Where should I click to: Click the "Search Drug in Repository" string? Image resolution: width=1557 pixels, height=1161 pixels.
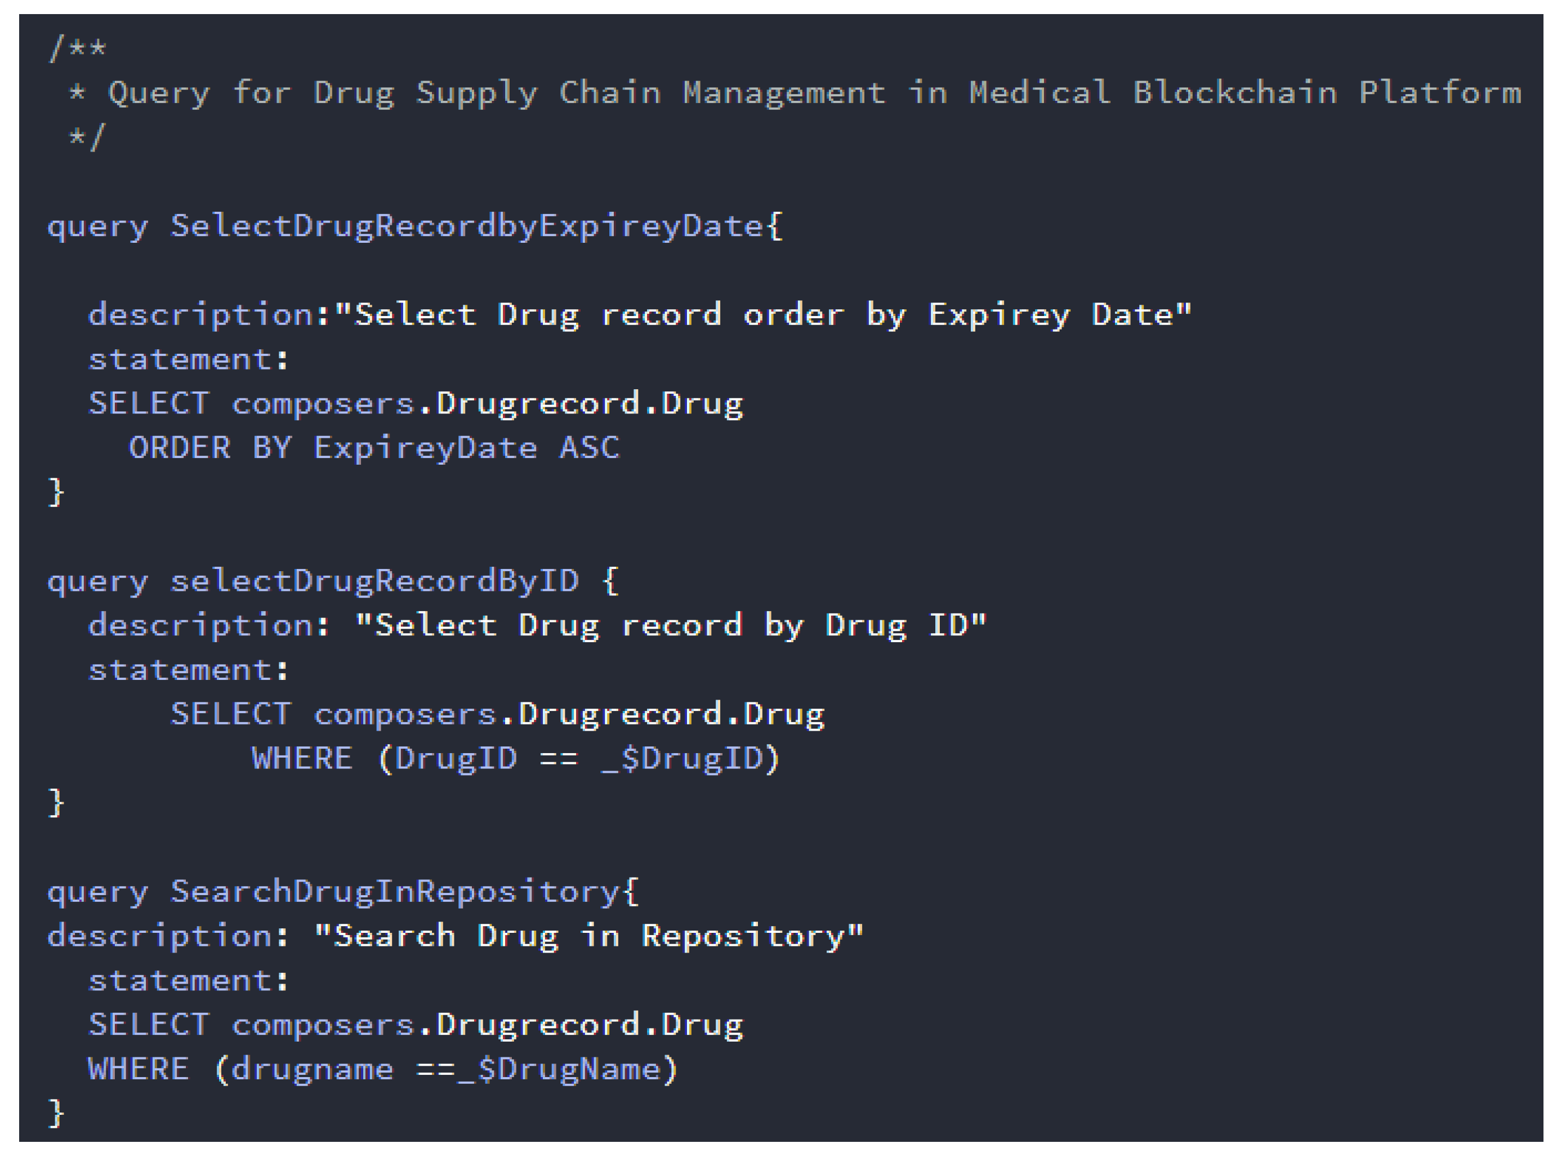(x=589, y=936)
